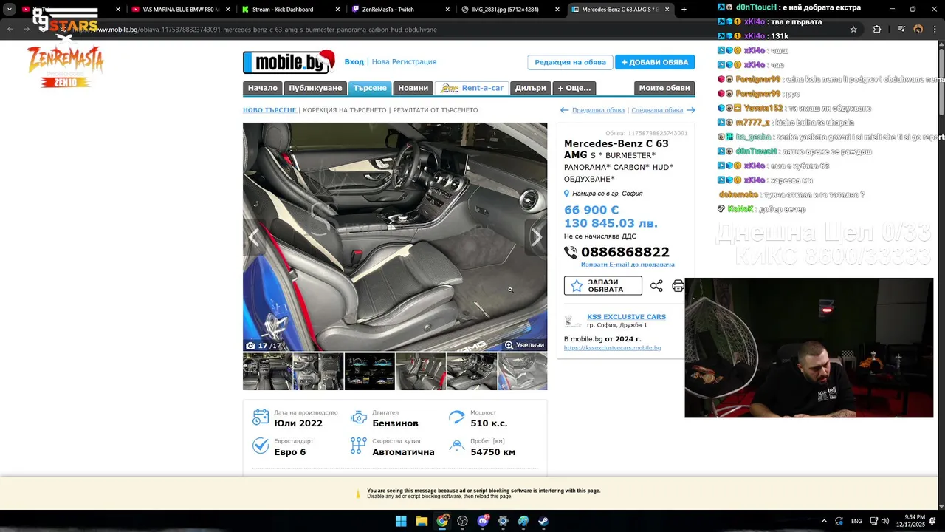Save the listing with the star button
The image size is (945, 532).
coord(603,285)
